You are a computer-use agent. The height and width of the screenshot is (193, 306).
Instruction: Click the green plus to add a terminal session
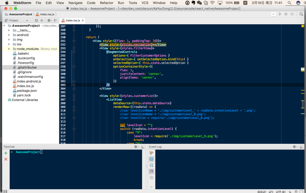pyautogui.click(x=6, y=153)
